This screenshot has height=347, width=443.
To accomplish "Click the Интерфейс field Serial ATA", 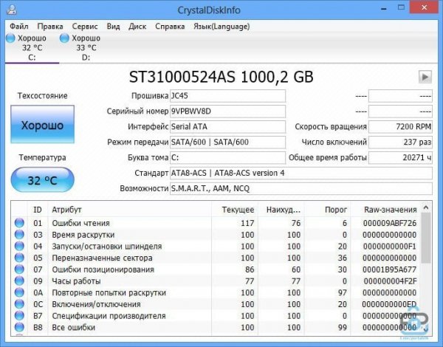I will 227,126.
